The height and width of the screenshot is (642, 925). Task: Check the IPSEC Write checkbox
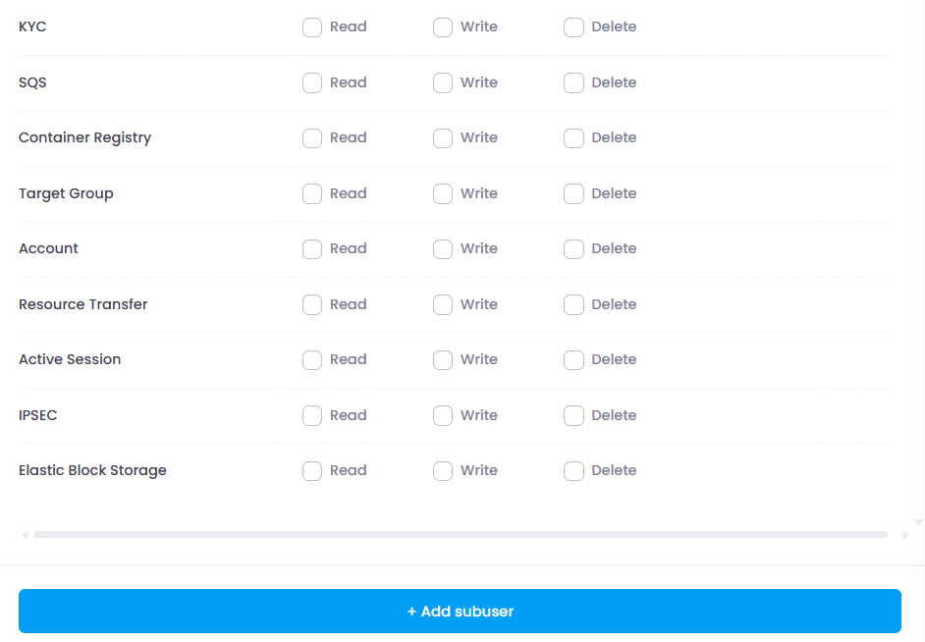(x=443, y=415)
